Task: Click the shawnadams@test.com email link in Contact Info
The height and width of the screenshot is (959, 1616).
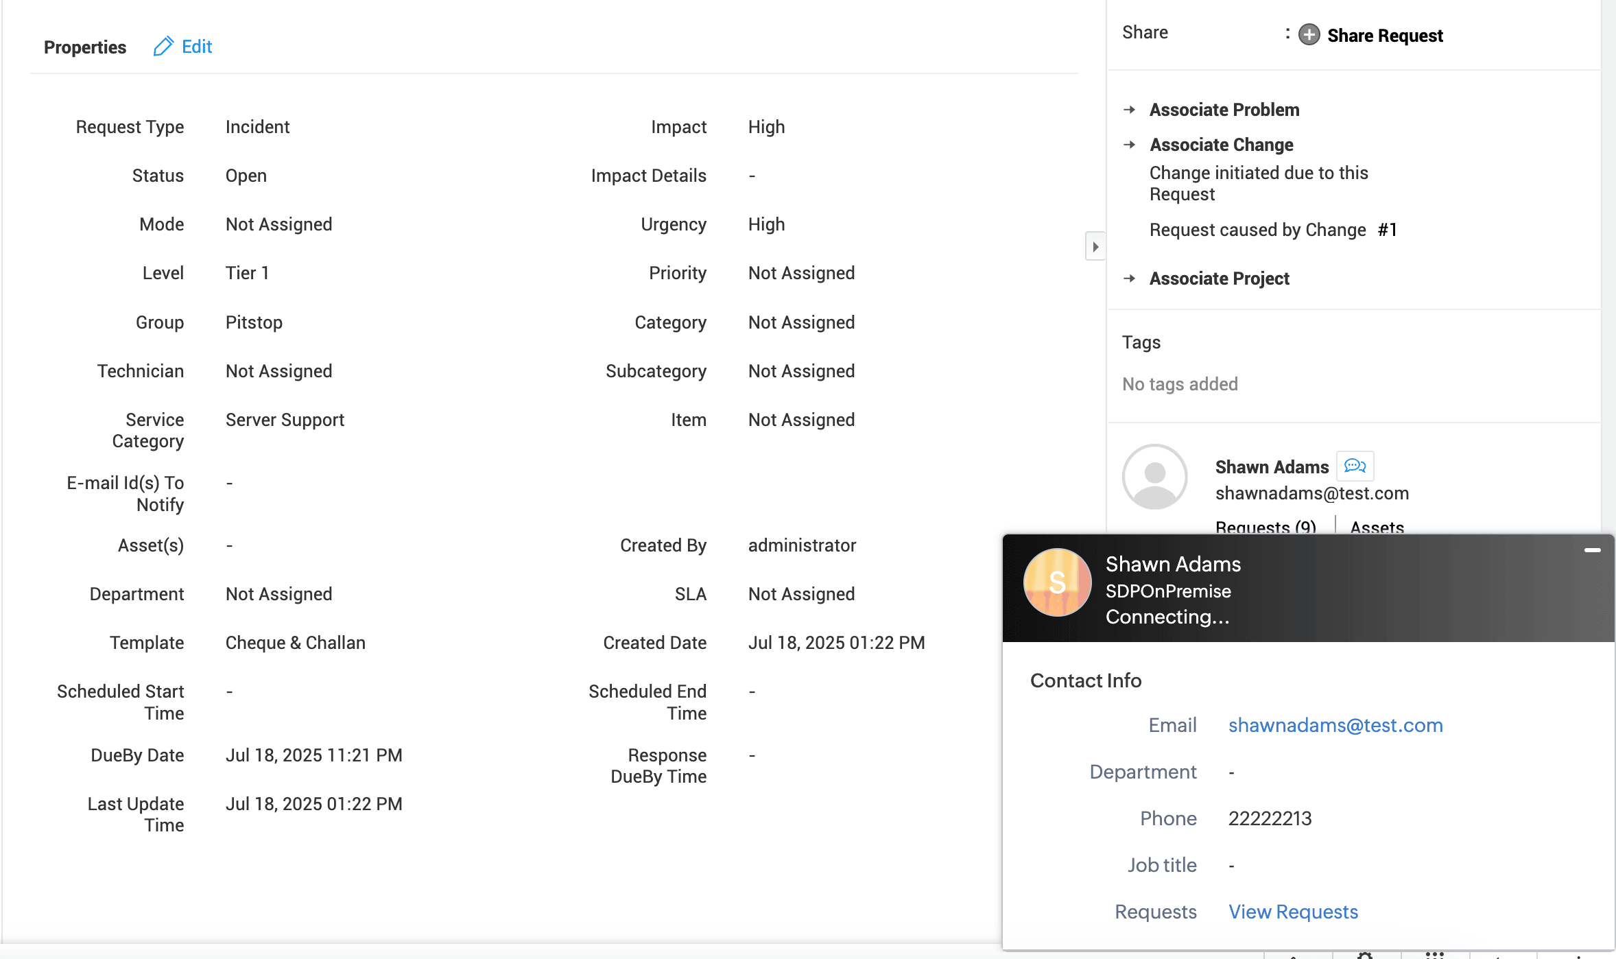Action: [x=1335, y=725]
